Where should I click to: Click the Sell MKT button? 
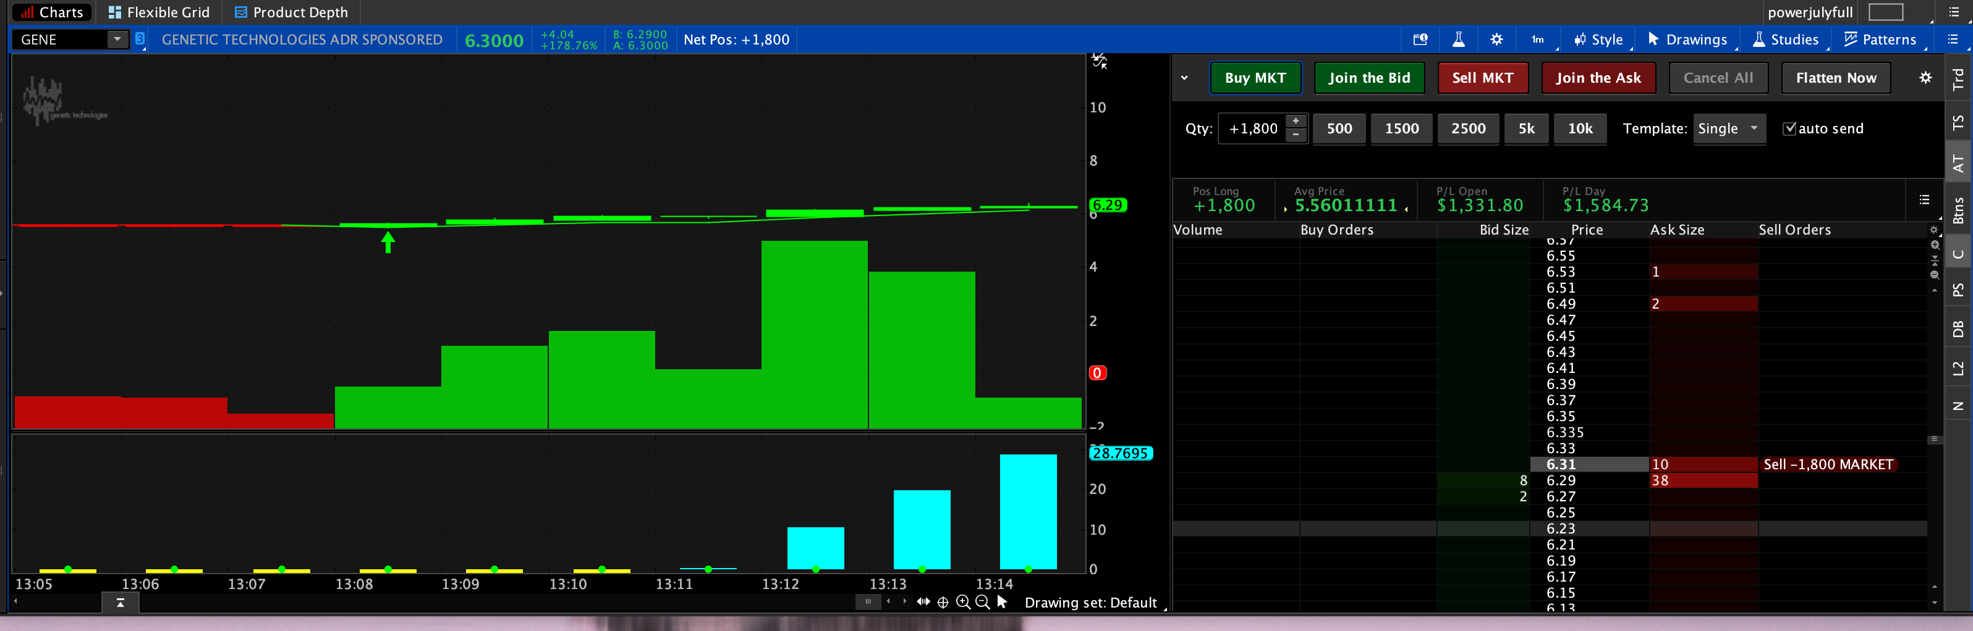click(1482, 78)
